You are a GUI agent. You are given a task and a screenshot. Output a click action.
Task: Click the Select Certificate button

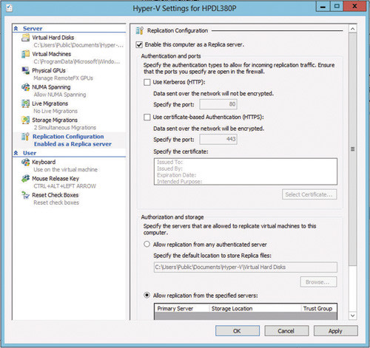309,194
